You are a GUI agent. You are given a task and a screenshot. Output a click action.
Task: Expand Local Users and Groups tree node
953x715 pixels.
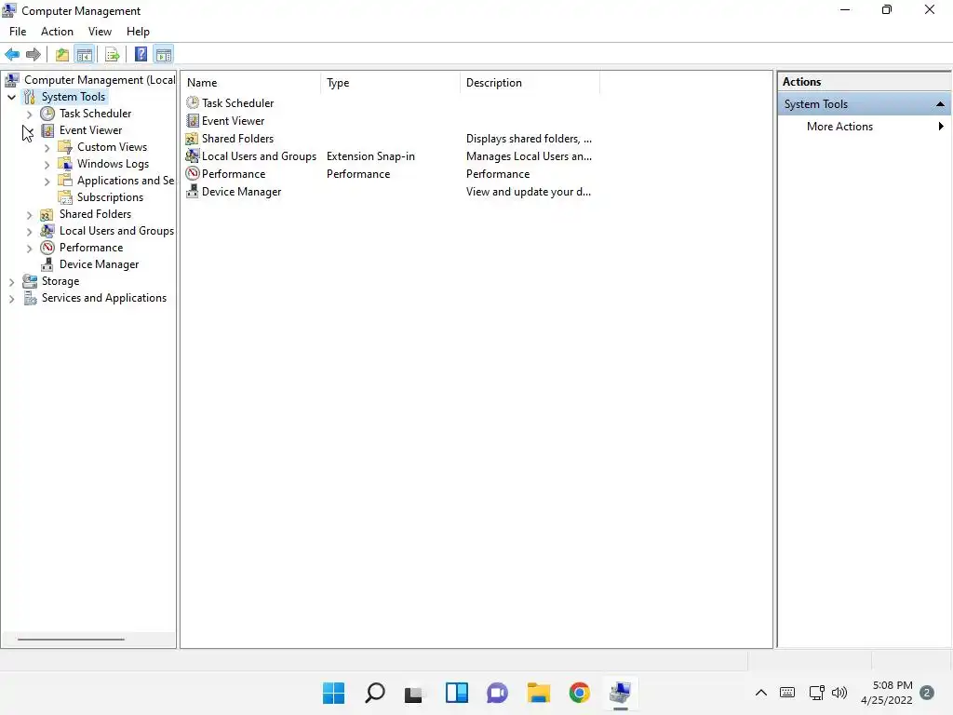point(29,232)
